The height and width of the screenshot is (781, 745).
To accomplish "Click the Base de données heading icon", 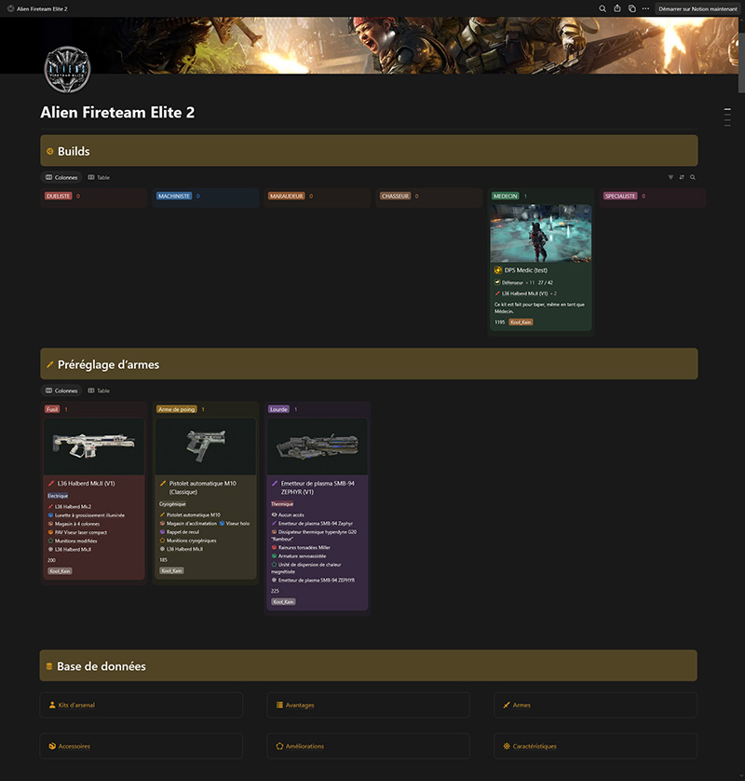I will click(x=49, y=666).
